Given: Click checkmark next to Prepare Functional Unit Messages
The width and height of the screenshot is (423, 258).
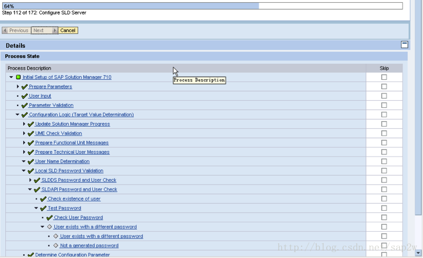Looking at the screenshot, I should tap(31, 143).
